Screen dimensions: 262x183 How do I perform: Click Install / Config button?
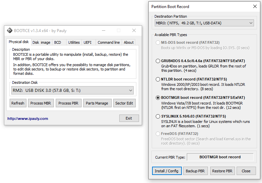[x=166, y=171]
